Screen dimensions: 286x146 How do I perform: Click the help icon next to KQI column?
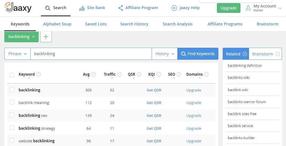tap(159, 74)
